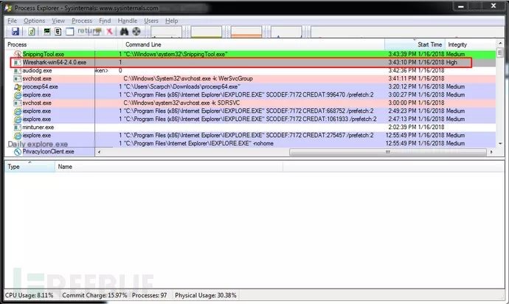Click Commit Charge: 15.97% in status bar
Viewport: 509px width, 304px height.
[x=94, y=296]
